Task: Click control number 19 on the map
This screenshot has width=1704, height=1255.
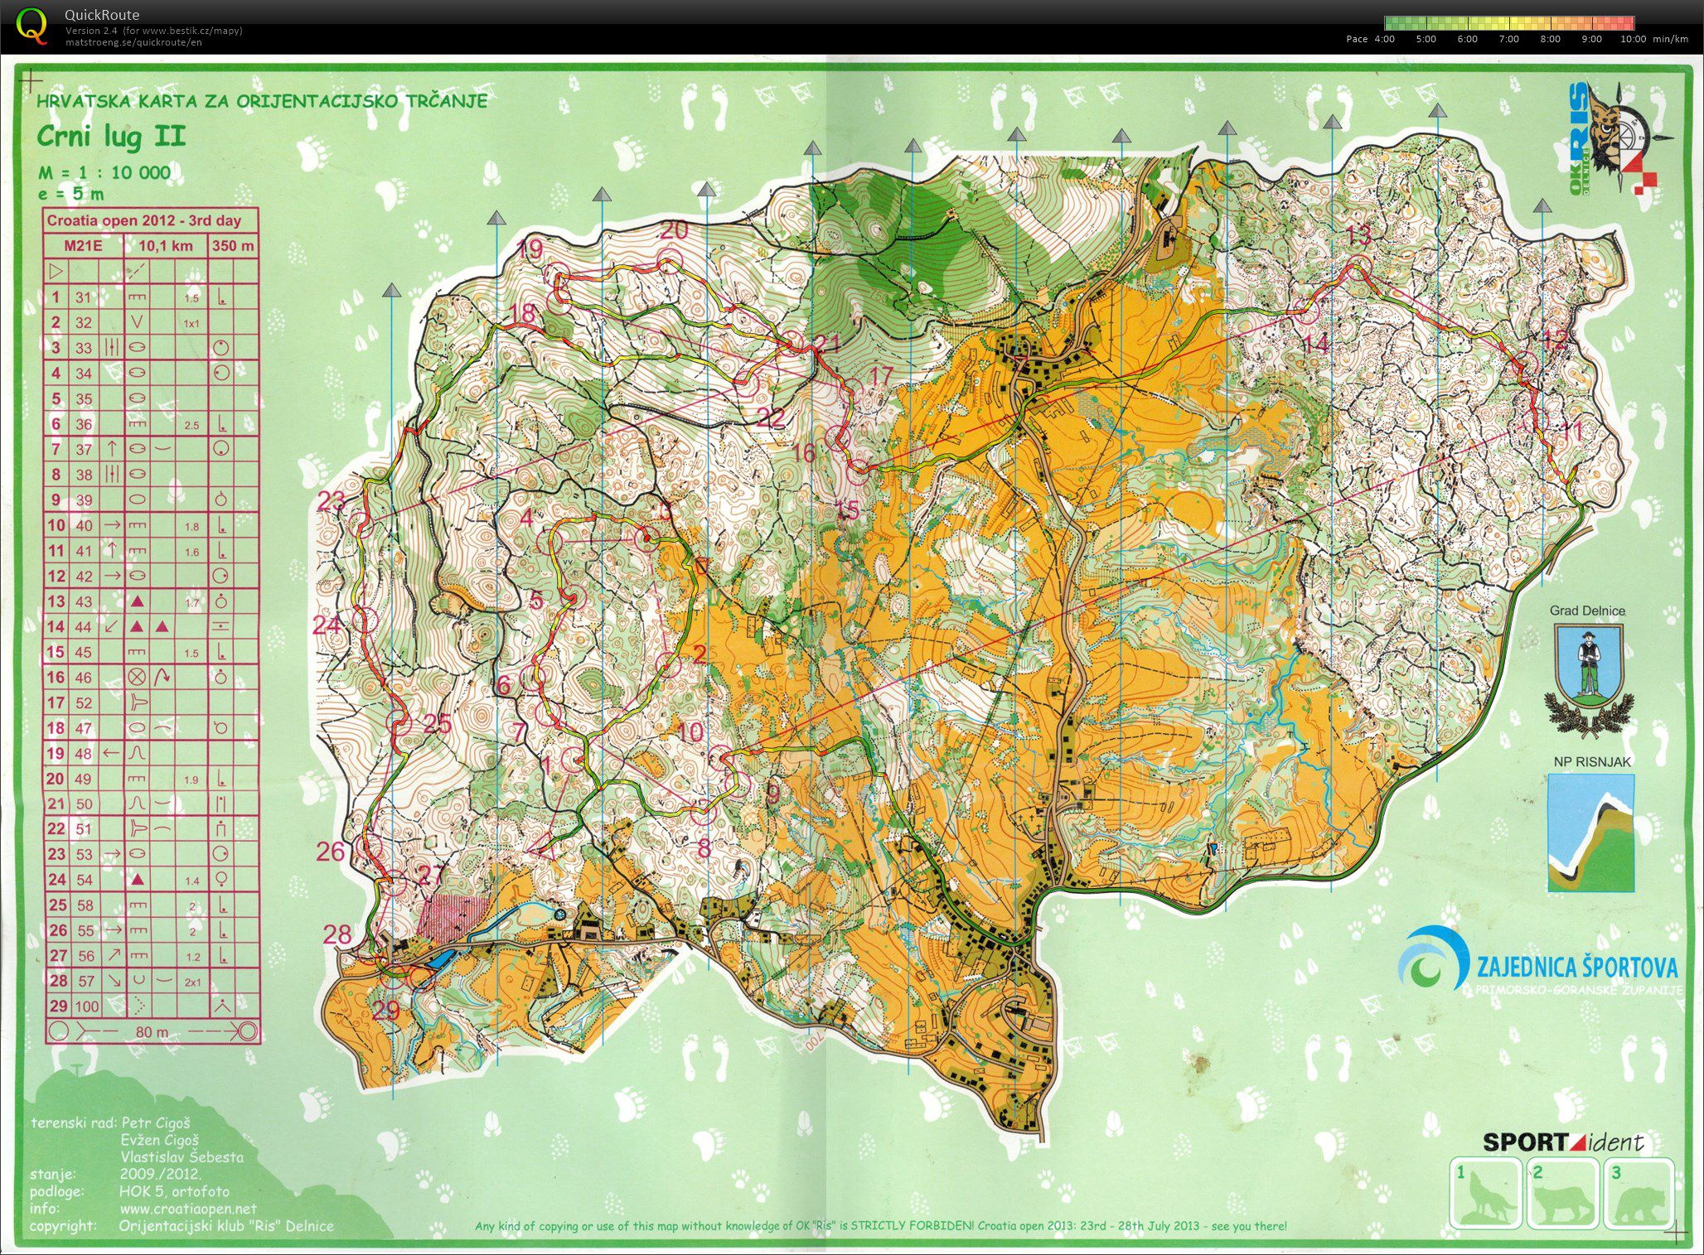Action: pyautogui.click(x=530, y=249)
